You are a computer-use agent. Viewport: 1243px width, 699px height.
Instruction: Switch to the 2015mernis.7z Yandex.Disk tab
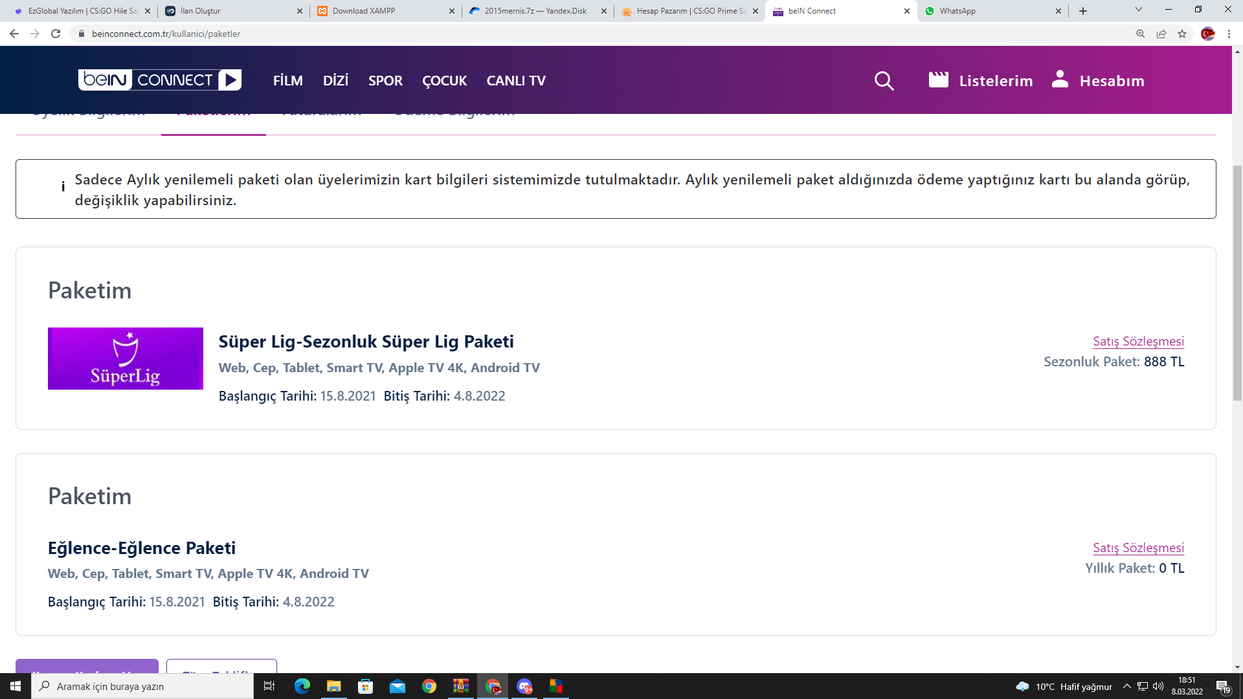point(537,11)
